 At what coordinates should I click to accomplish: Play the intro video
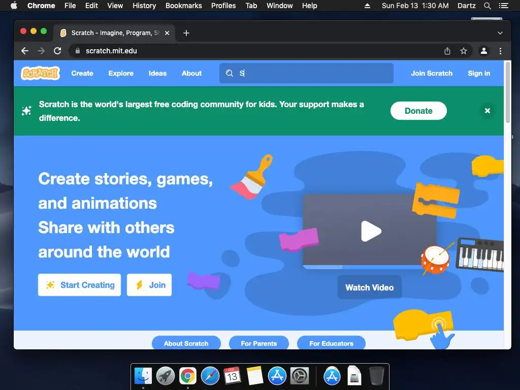click(371, 231)
